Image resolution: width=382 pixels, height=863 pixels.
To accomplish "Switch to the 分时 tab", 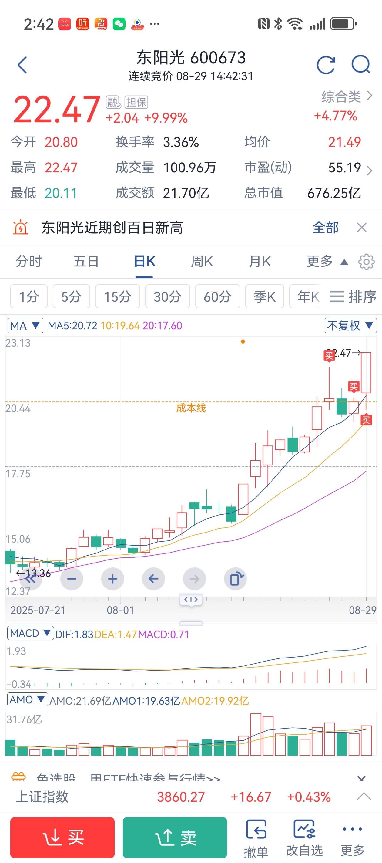I will point(29,261).
